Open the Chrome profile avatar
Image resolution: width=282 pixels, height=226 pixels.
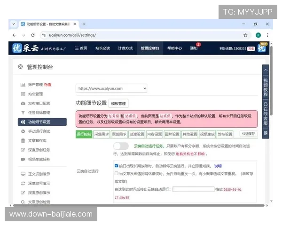tap(258, 35)
